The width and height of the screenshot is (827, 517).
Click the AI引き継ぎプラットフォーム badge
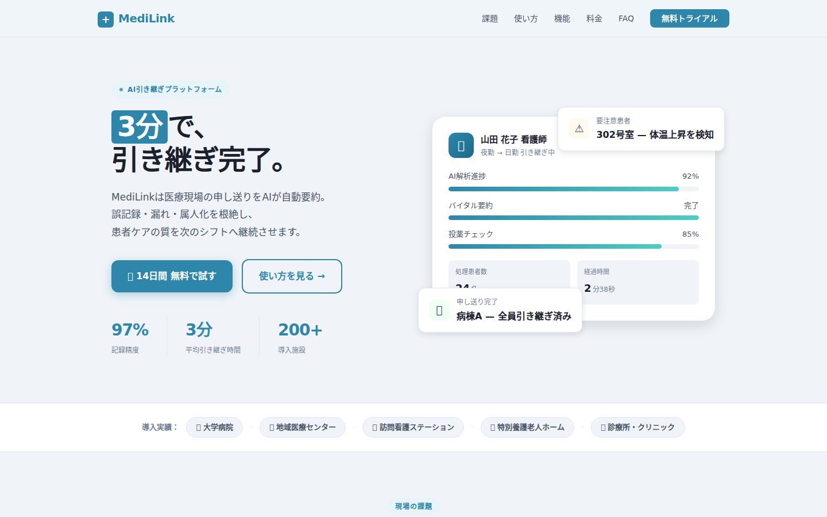tap(170, 90)
